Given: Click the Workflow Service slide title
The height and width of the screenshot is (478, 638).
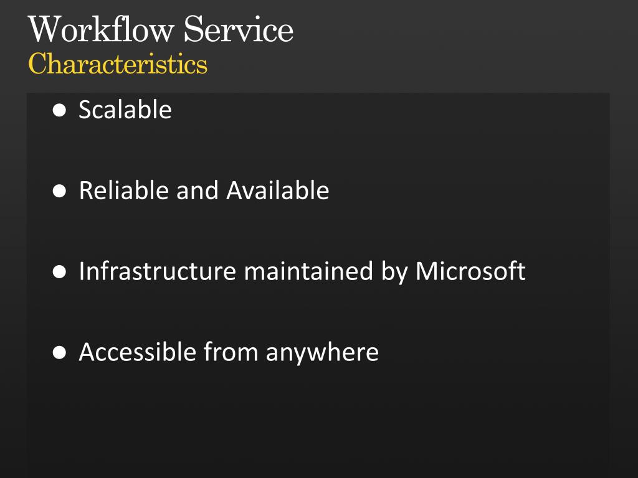Looking at the screenshot, I should 161,29.
